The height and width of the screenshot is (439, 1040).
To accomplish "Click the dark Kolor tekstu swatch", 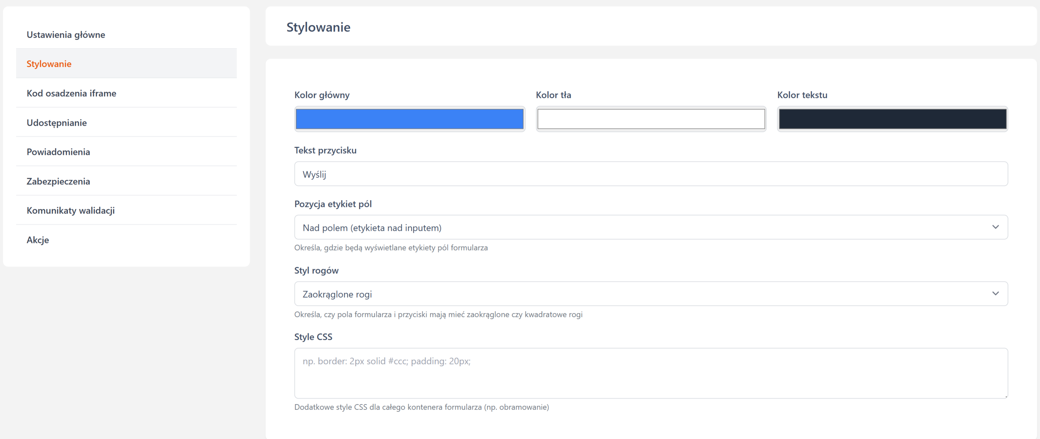I will (892, 119).
